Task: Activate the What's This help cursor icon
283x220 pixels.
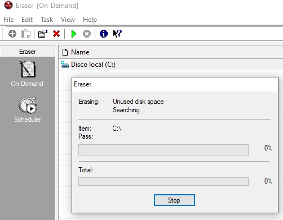Action: tap(117, 34)
